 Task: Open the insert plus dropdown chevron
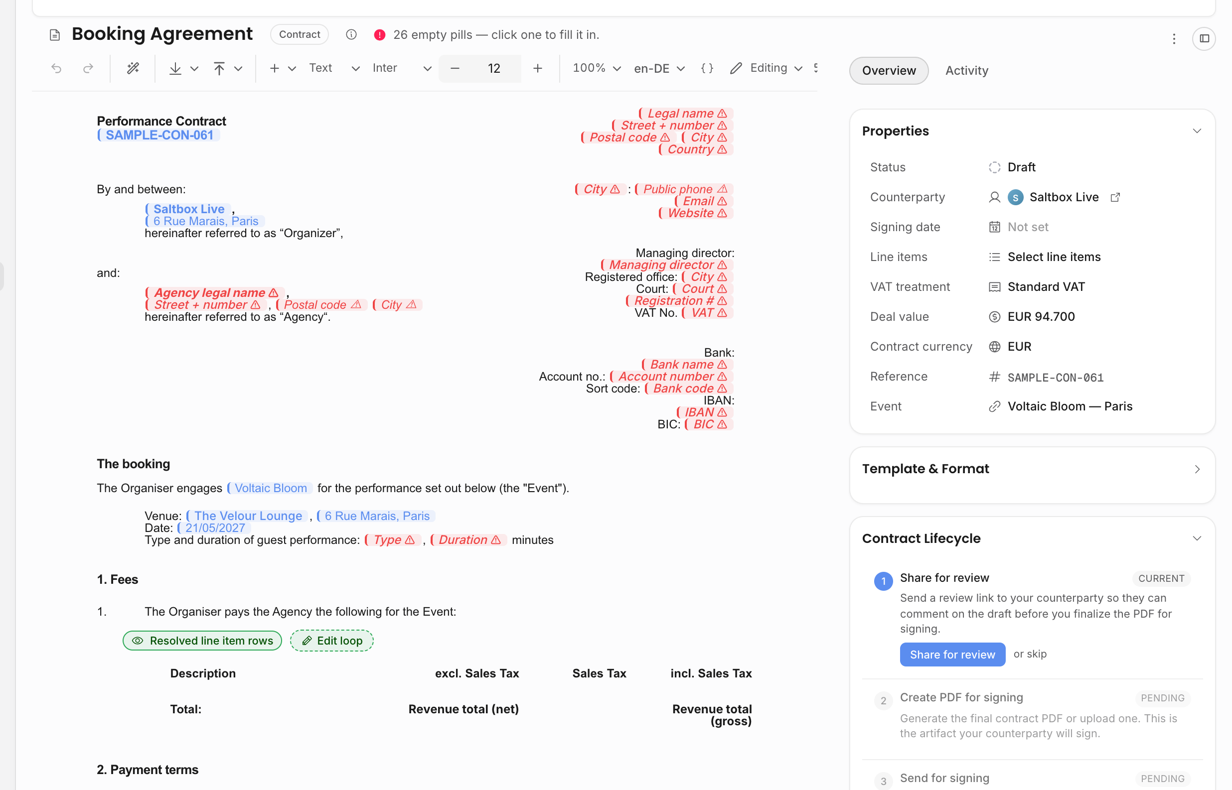tap(292, 68)
